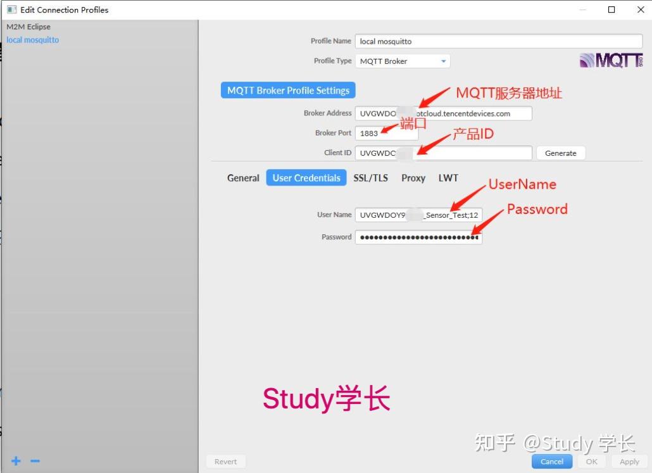The width and height of the screenshot is (652, 473).
Task: Select MQTT Broker from profile type combo
Action: point(399,61)
